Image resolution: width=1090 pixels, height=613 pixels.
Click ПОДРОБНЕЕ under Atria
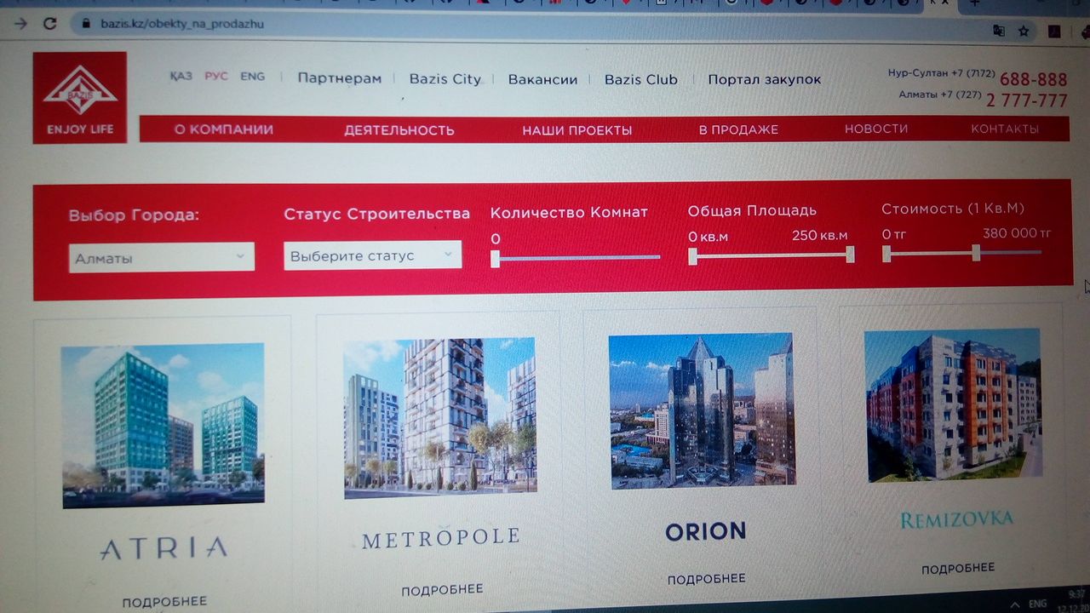point(164,602)
